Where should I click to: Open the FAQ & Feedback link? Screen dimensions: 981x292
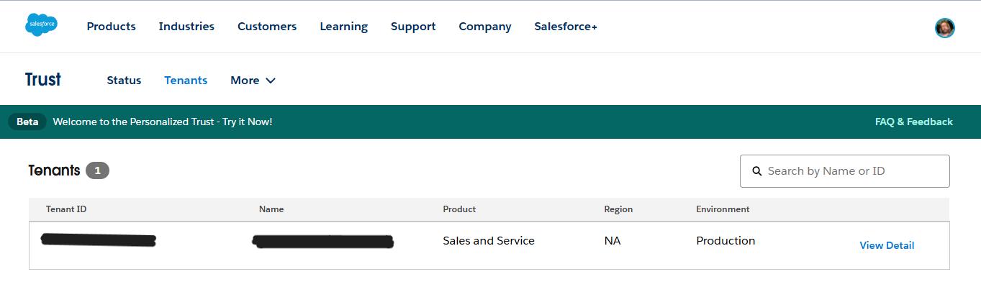pyautogui.click(x=913, y=122)
